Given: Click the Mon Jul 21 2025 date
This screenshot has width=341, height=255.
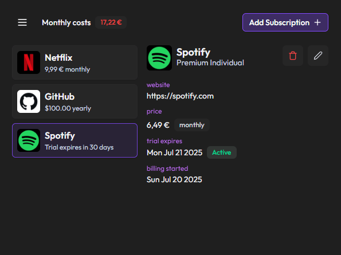Looking at the screenshot, I should tap(174, 152).
